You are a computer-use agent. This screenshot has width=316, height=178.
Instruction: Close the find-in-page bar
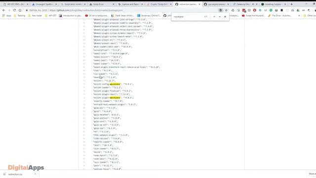[225, 17]
